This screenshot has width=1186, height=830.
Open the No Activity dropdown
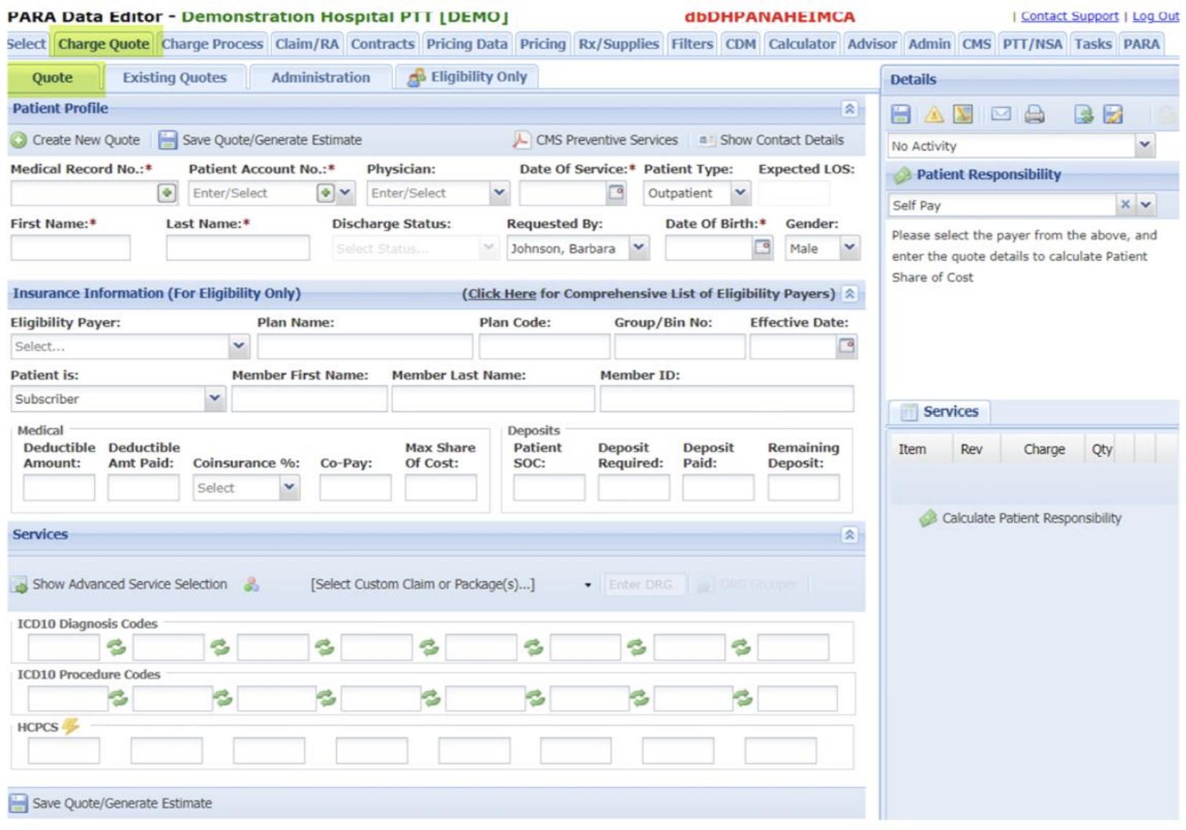coord(1144,146)
